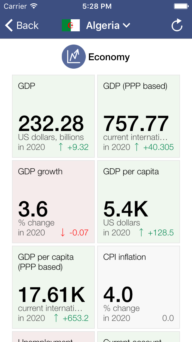Open the partially visible Current account card
The height and width of the screenshot is (342, 192).
tap(139, 337)
